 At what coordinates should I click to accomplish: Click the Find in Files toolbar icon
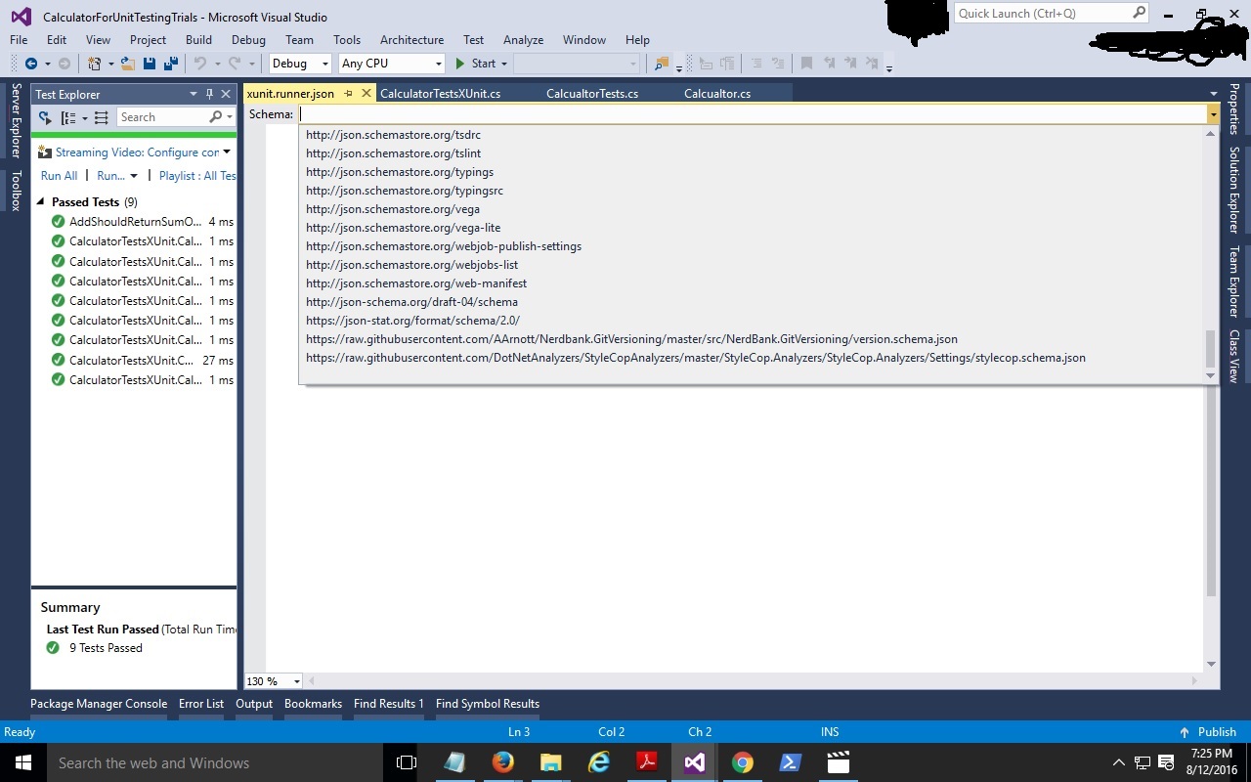(662, 64)
